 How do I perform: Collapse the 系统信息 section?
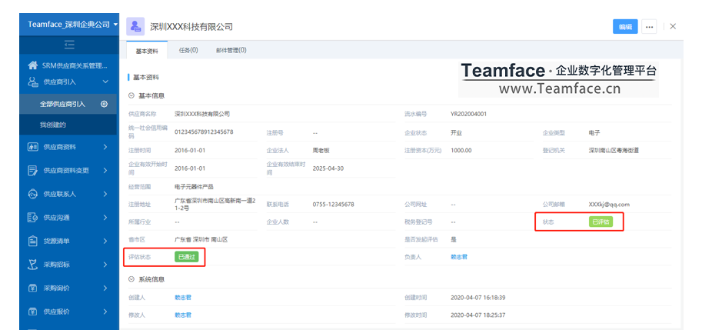pos(131,279)
